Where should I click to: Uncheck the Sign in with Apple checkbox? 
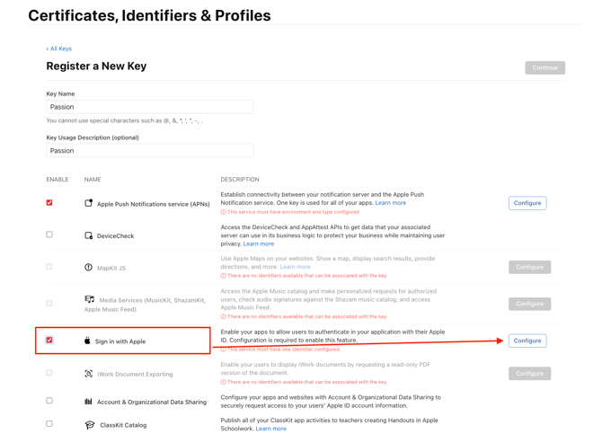(x=49, y=341)
